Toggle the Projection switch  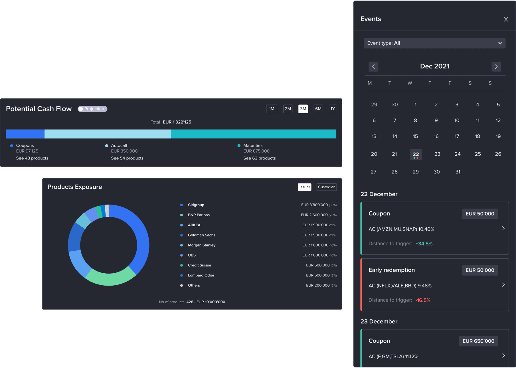click(x=92, y=109)
